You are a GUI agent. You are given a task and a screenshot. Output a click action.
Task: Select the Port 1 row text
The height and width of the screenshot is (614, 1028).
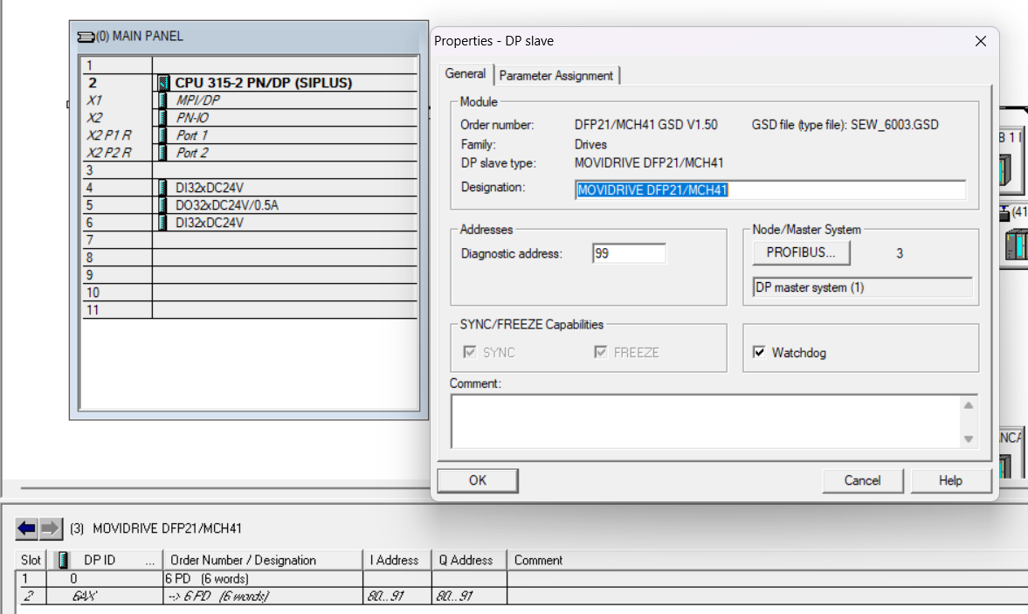(192, 135)
